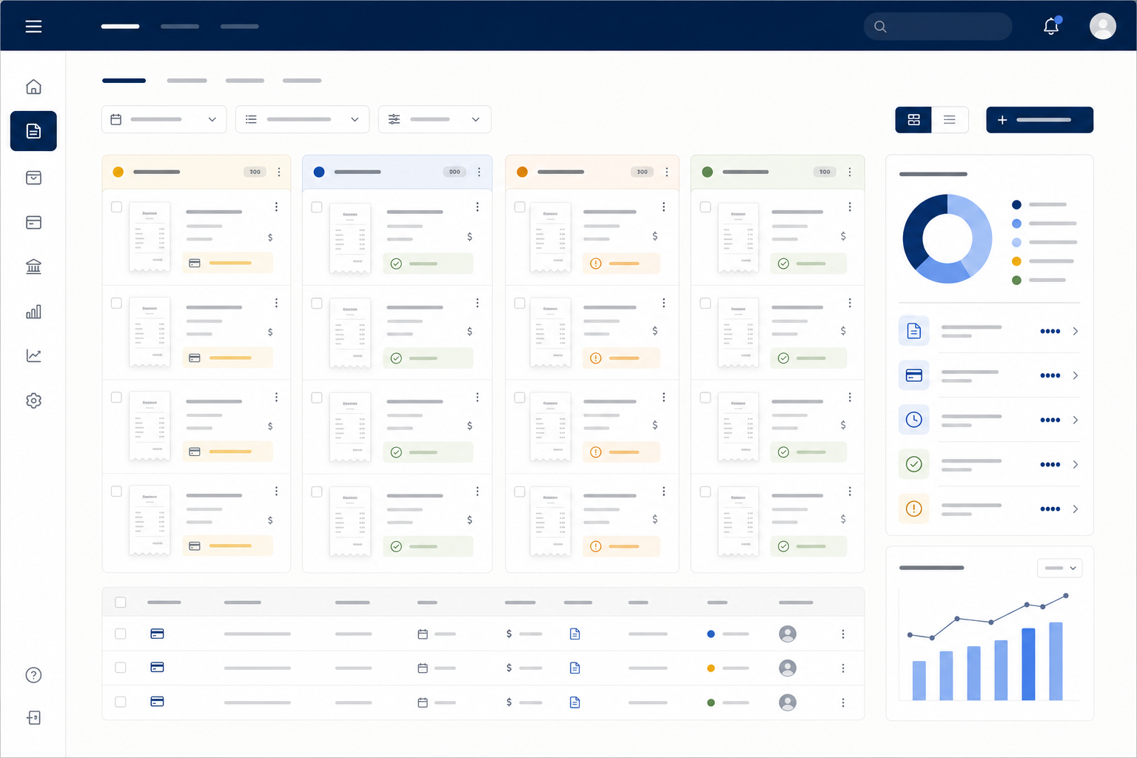Switch to list view toggle
Viewport: 1137px width, 758px height.
pos(950,120)
